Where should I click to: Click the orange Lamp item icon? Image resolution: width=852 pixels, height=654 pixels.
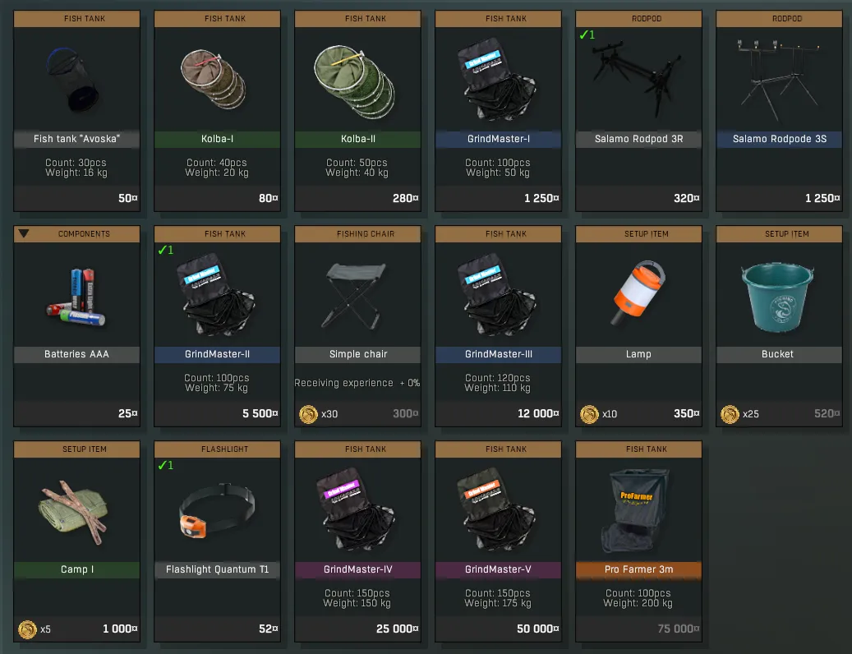tap(639, 292)
